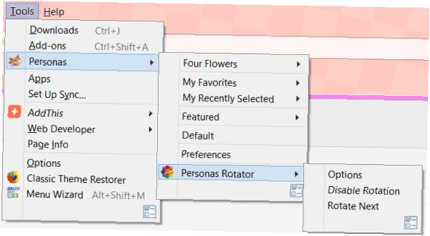Click the orange AddThis plus icon
The width and height of the screenshot is (430, 236).
(x=15, y=112)
